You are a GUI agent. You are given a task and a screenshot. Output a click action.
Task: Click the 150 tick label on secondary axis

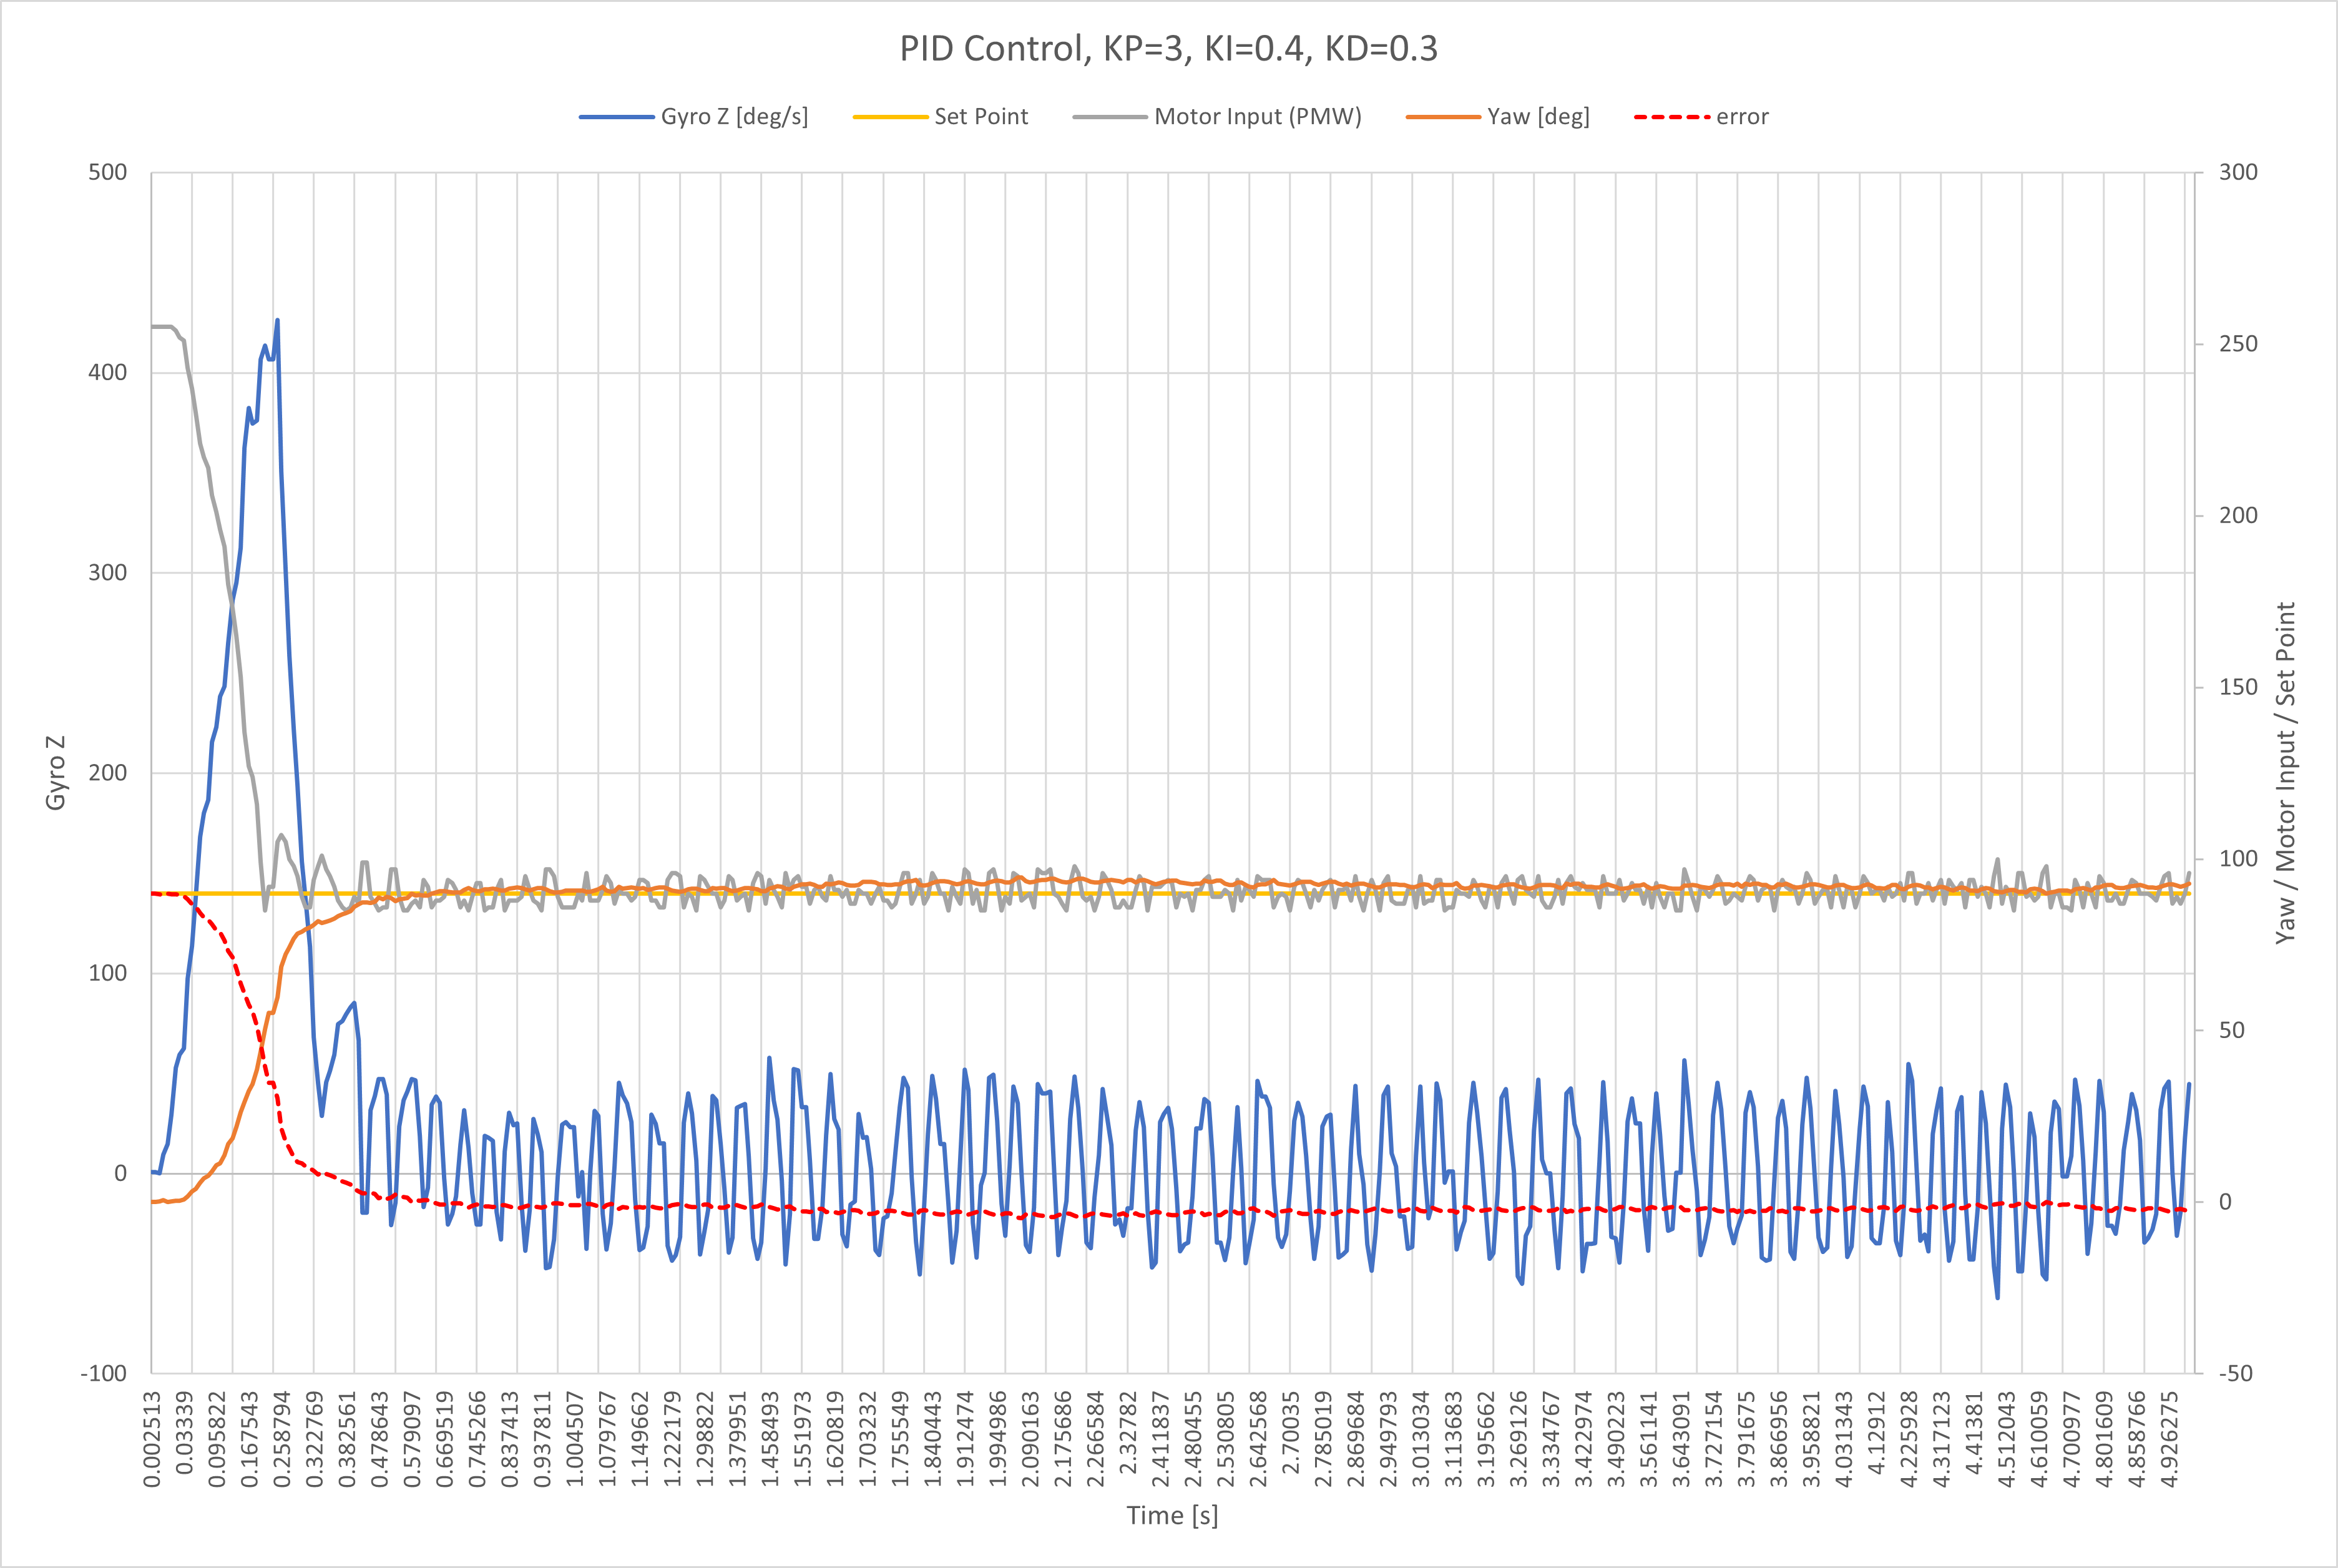[x=2238, y=687]
